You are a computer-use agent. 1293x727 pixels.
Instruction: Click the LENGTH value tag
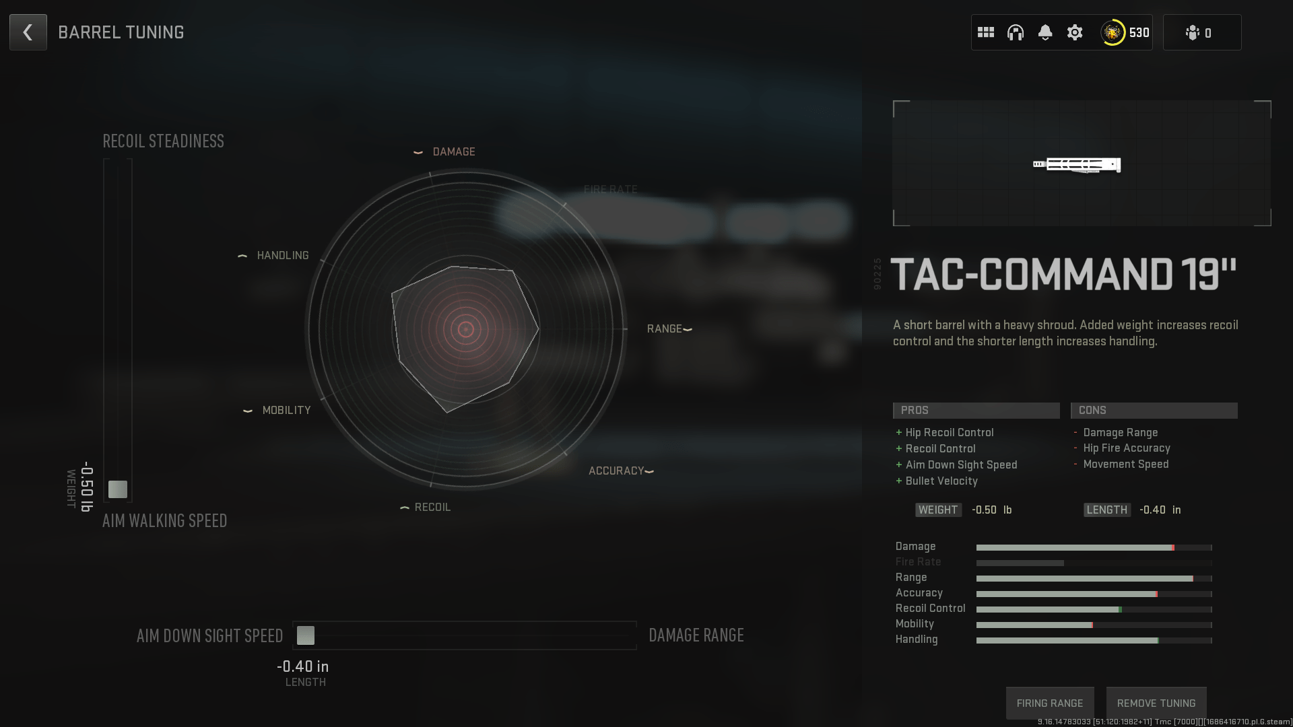[x=1106, y=510]
